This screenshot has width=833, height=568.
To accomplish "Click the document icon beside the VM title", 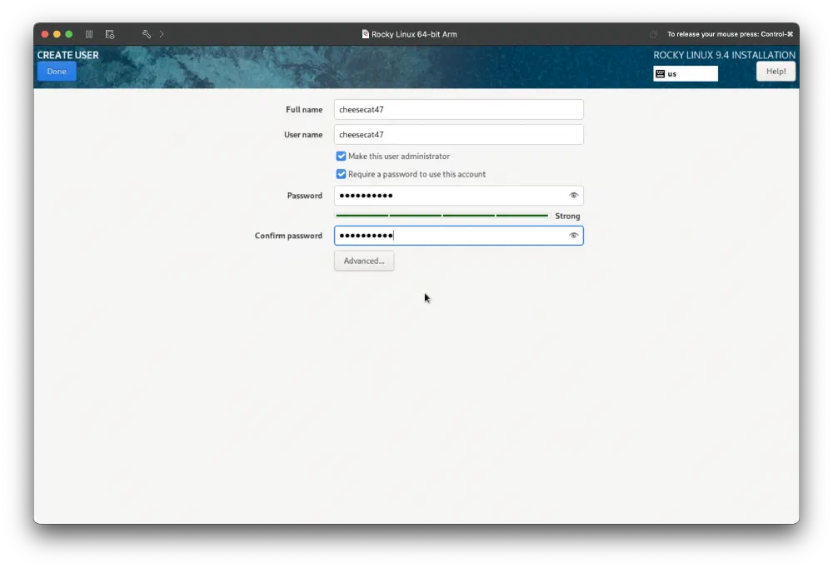I will [364, 34].
